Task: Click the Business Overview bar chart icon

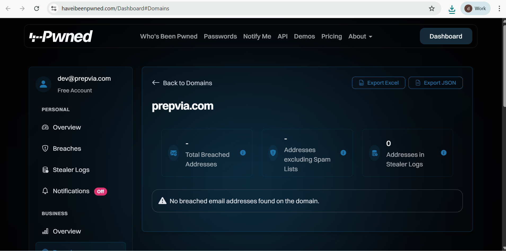Action: 45,231
